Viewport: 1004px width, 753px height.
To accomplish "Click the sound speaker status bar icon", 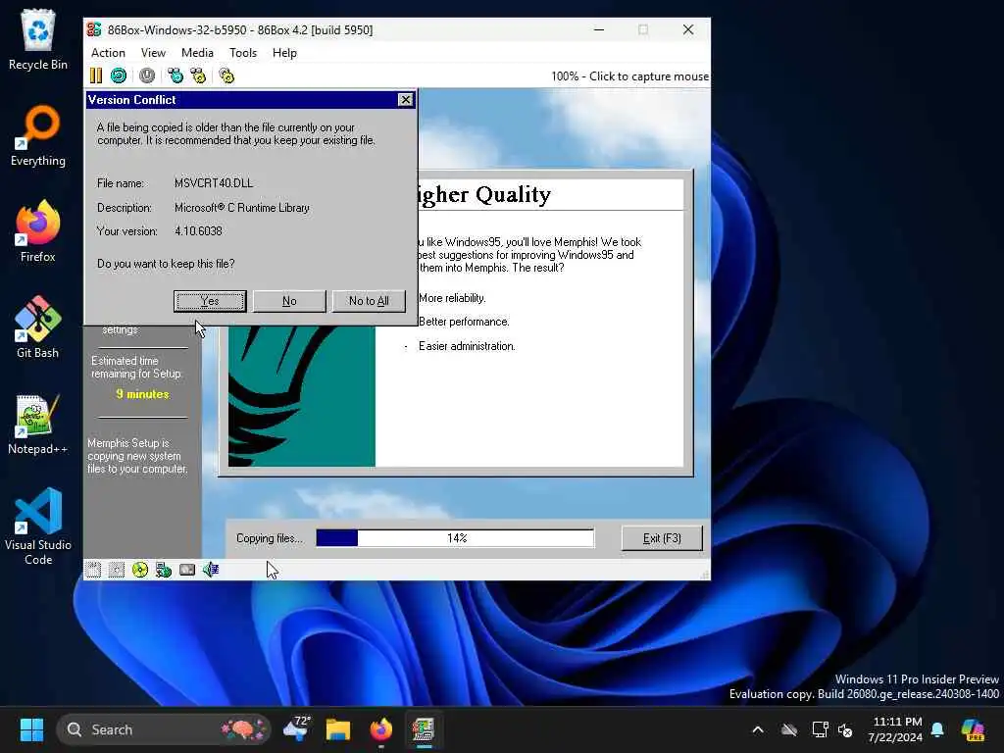I will [211, 570].
